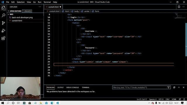Click body breadcrumb item
187x105 pixels.
click(77, 11)
